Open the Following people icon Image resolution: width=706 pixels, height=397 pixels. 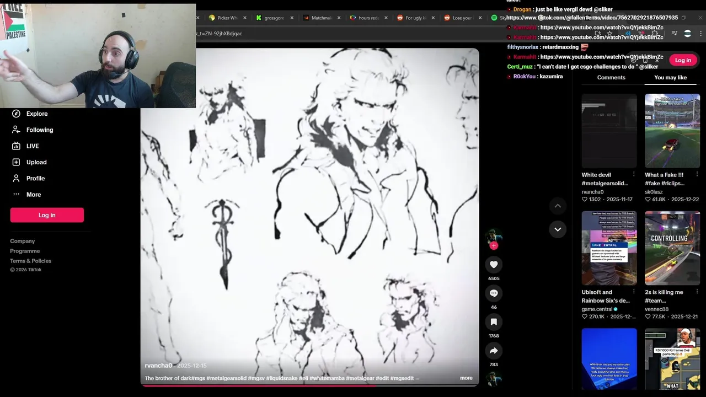[x=16, y=130]
